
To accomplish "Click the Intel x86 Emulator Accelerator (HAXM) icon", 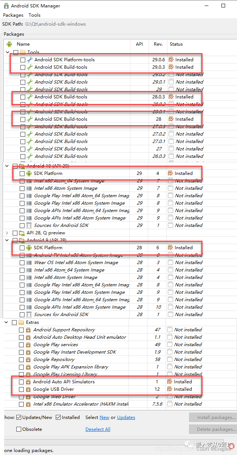I will [28, 404].
